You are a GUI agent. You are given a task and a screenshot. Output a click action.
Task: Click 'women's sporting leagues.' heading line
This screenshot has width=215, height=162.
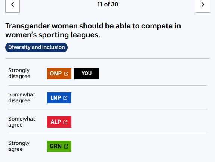[x=53, y=35]
